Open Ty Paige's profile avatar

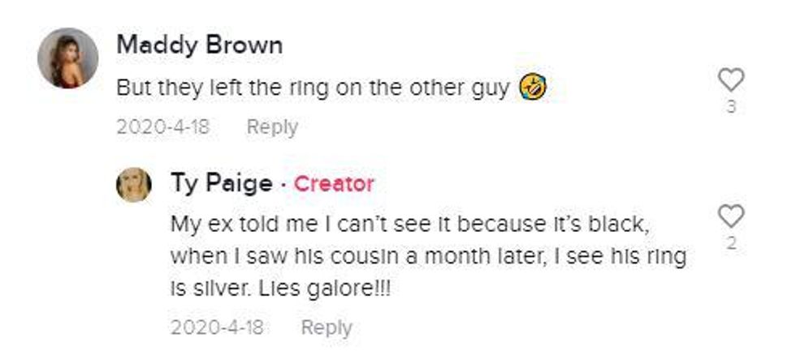134,184
